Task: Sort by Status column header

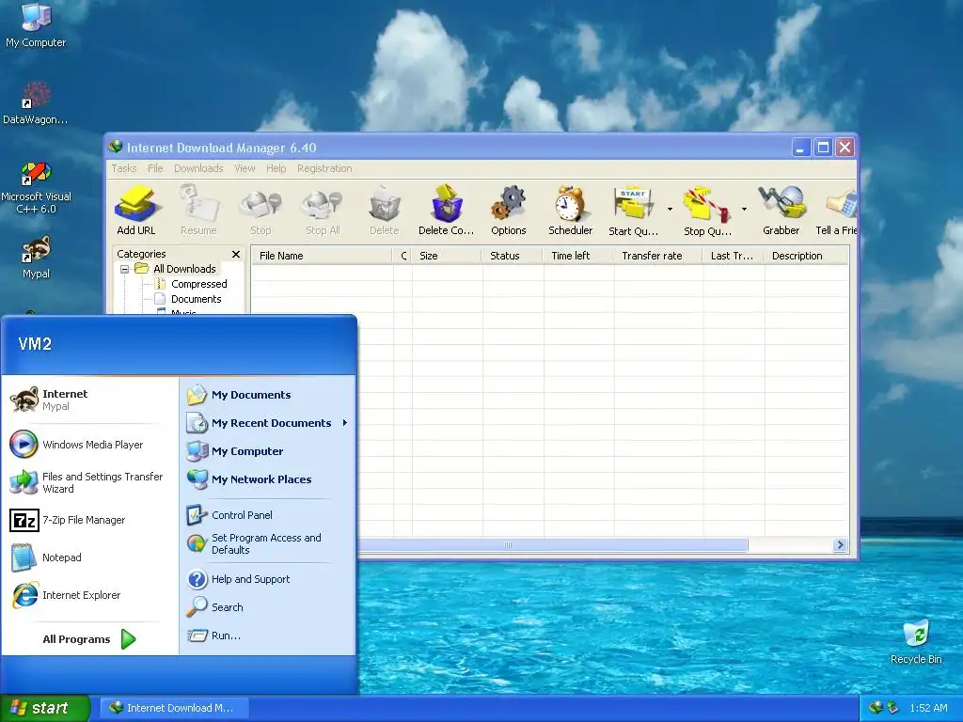Action: pyautogui.click(x=512, y=256)
